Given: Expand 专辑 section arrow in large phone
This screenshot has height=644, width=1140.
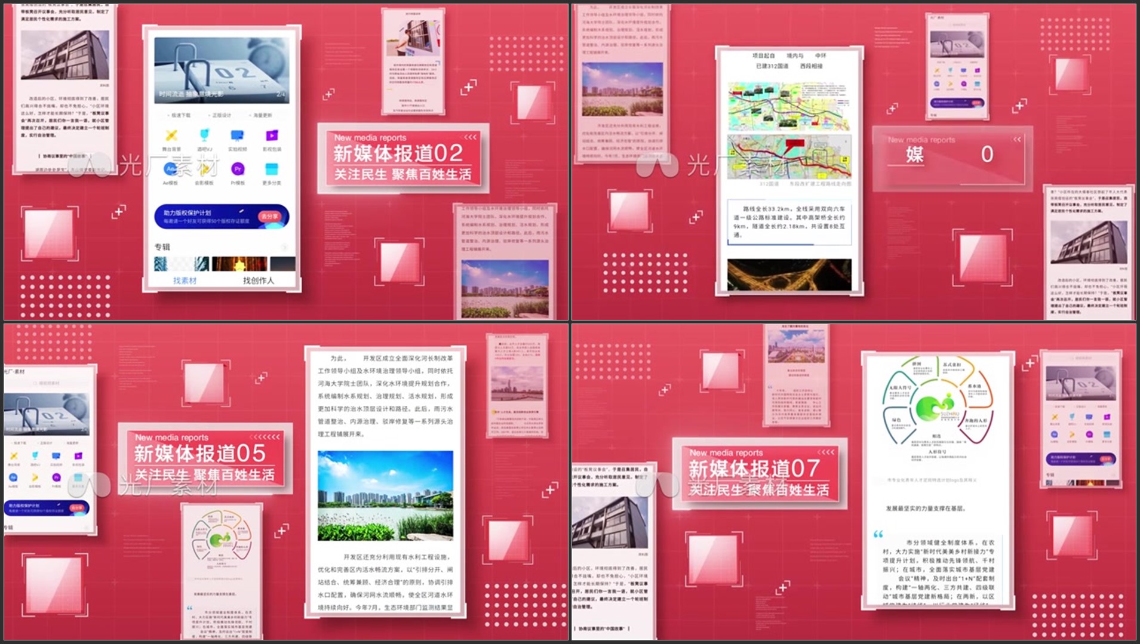Looking at the screenshot, I should click(284, 247).
